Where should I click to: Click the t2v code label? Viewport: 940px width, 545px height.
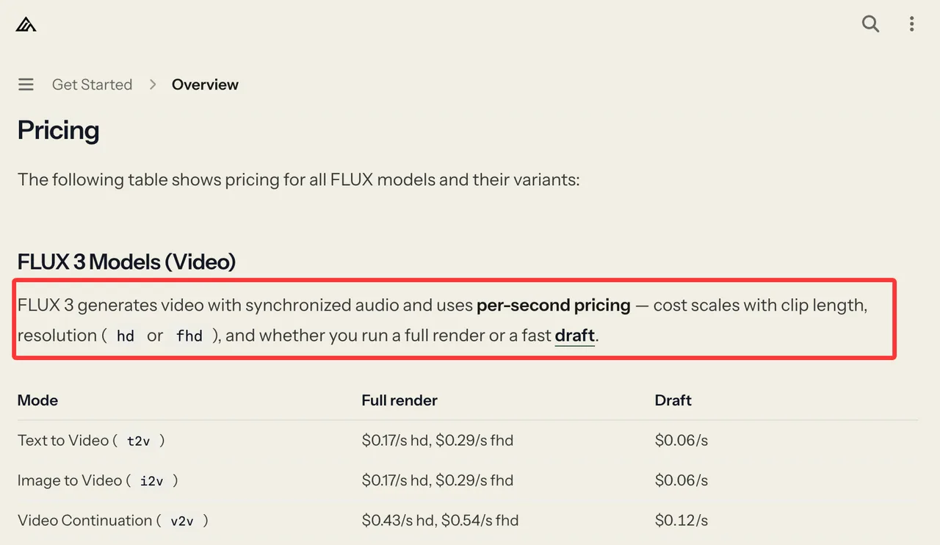(139, 441)
